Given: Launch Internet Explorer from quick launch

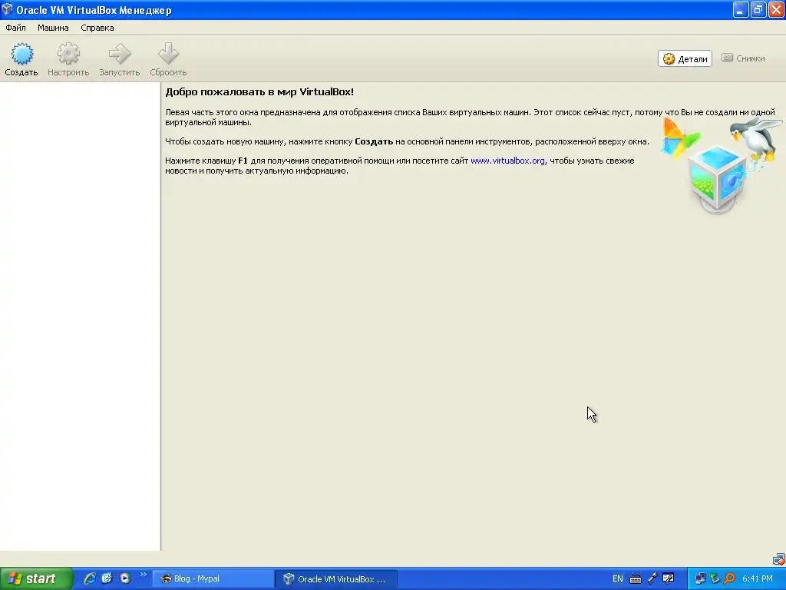Looking at the screenshot, I should [90, 578].
